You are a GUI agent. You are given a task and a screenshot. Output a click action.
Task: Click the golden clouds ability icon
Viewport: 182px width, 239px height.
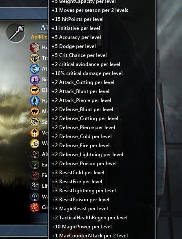(35, 143)
